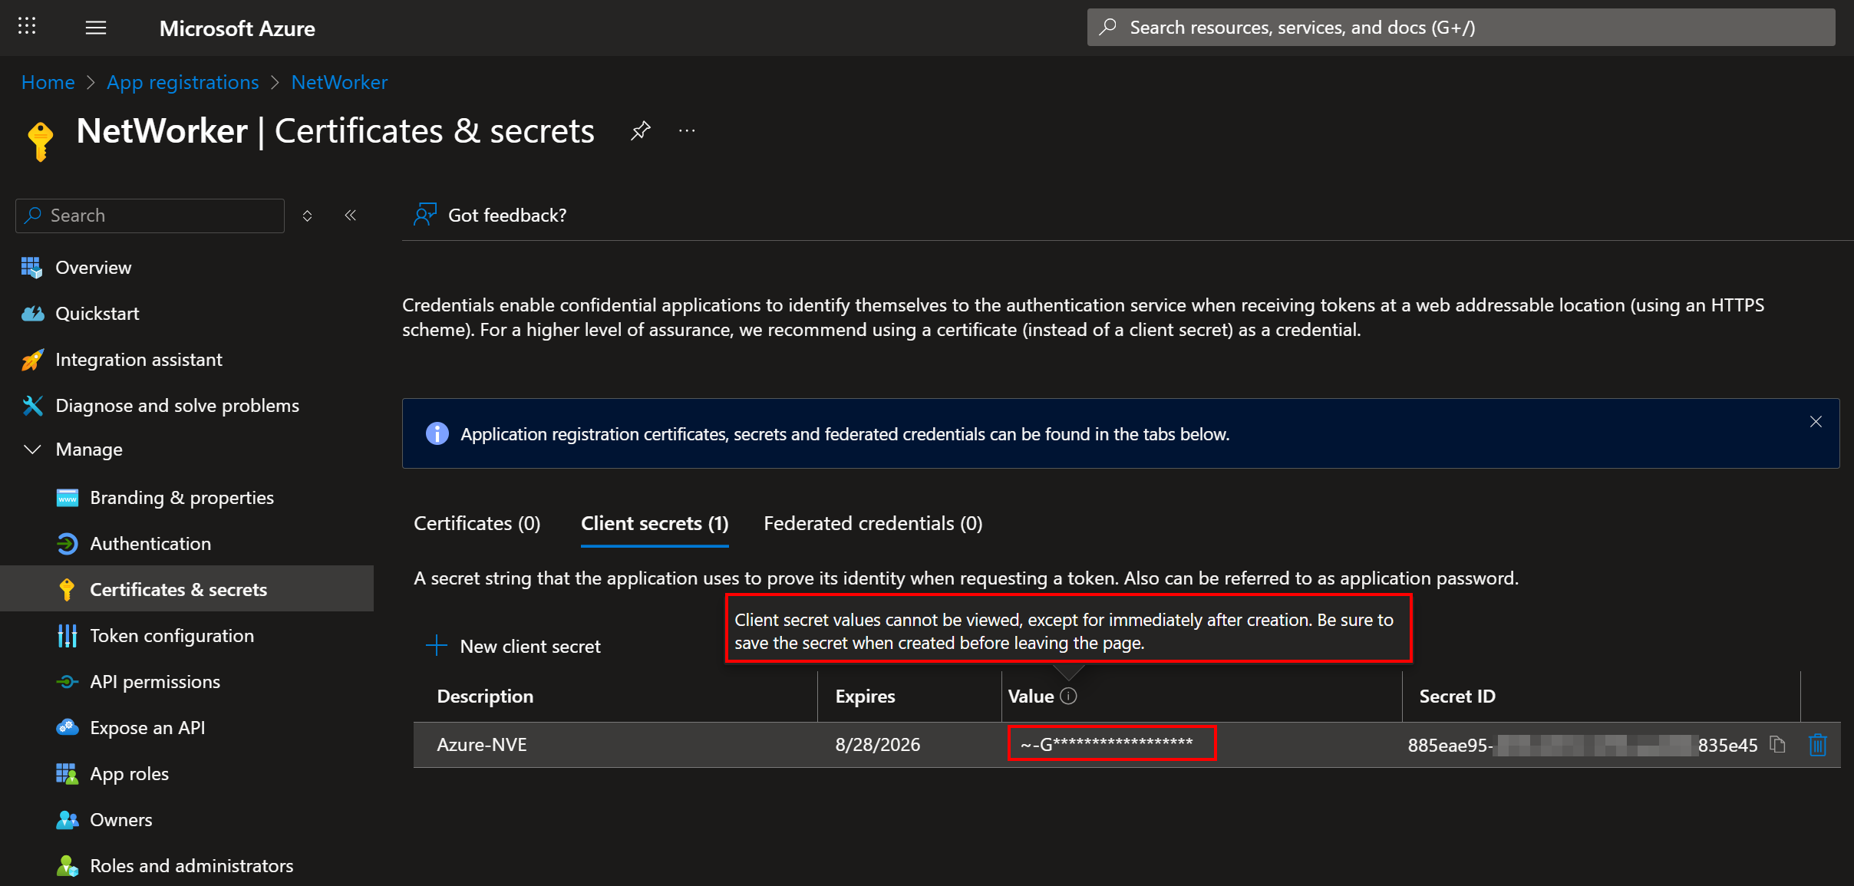Open the App roles section
Viewport: 1854px width, 886px height.
[129, 773]
